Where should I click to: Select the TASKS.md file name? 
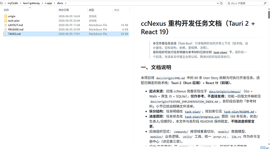pyautogui.click(x=14, y=34)
